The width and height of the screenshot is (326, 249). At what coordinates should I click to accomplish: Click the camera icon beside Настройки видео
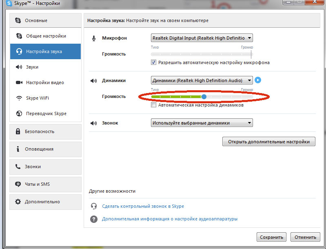click(19, 82)
